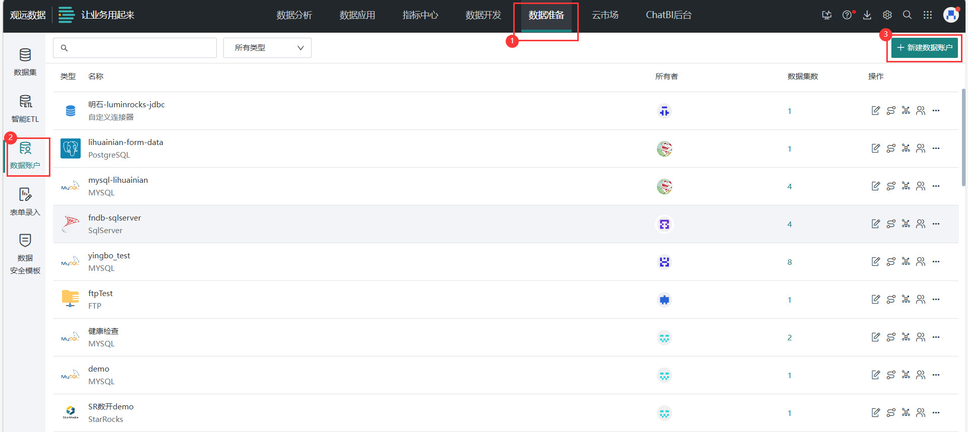Image resolution: width=968 pixels, height=432 pixels.
Task: Click the user avatar in top right
Action: click(x=951, y=15)
